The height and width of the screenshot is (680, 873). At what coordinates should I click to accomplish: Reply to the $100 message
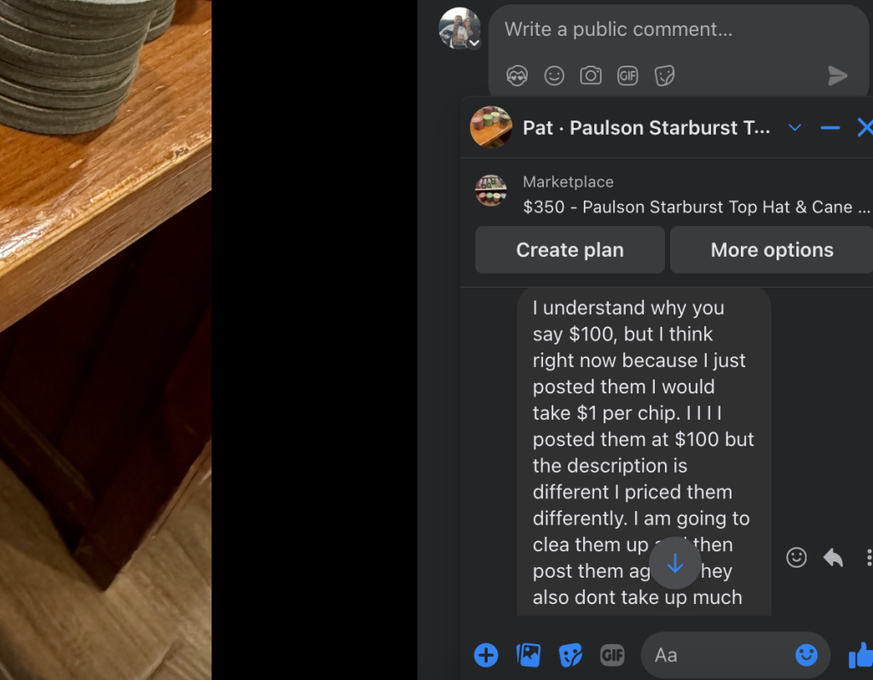833,557
